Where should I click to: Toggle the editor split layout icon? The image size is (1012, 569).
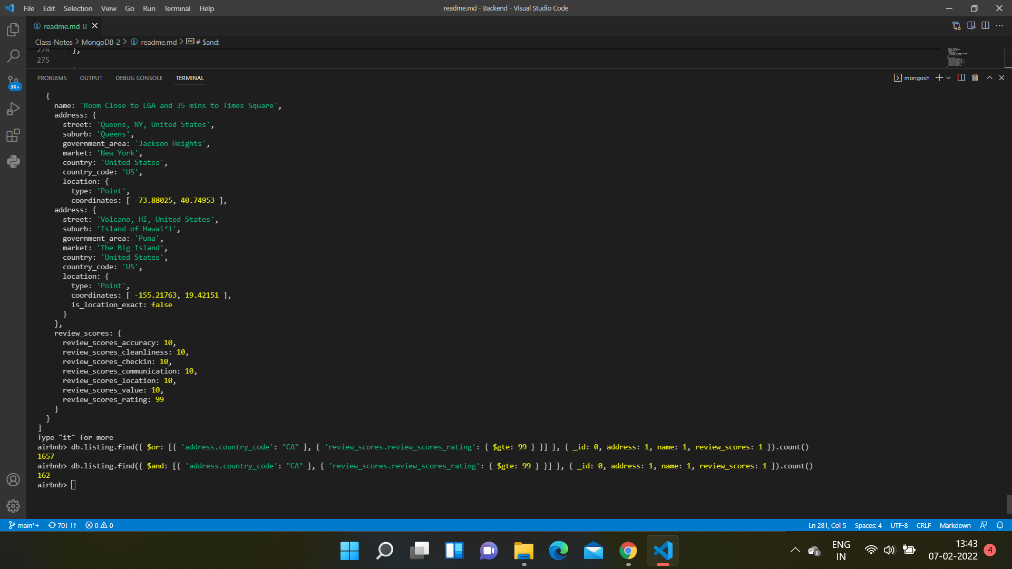pos(986,25)
